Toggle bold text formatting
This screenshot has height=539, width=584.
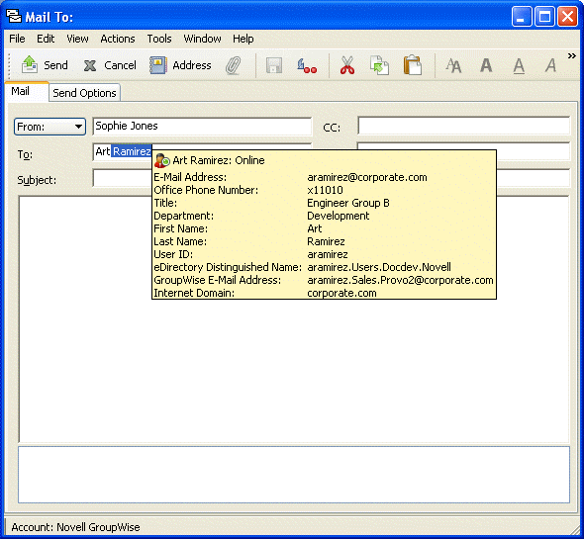pyautogui.click(x=486, y=65)
